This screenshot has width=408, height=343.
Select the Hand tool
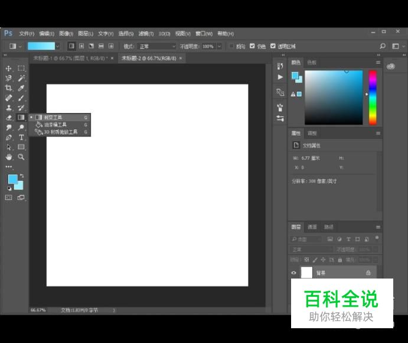tap(8, 157)
